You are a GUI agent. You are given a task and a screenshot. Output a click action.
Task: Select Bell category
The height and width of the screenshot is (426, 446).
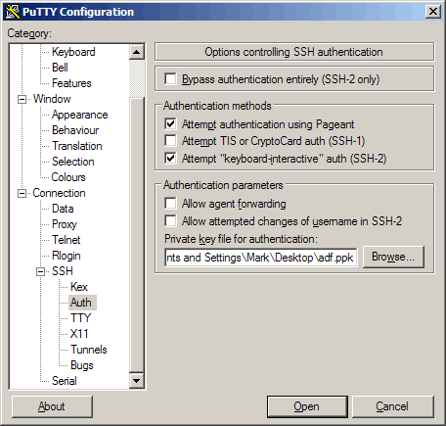(60, 68)
